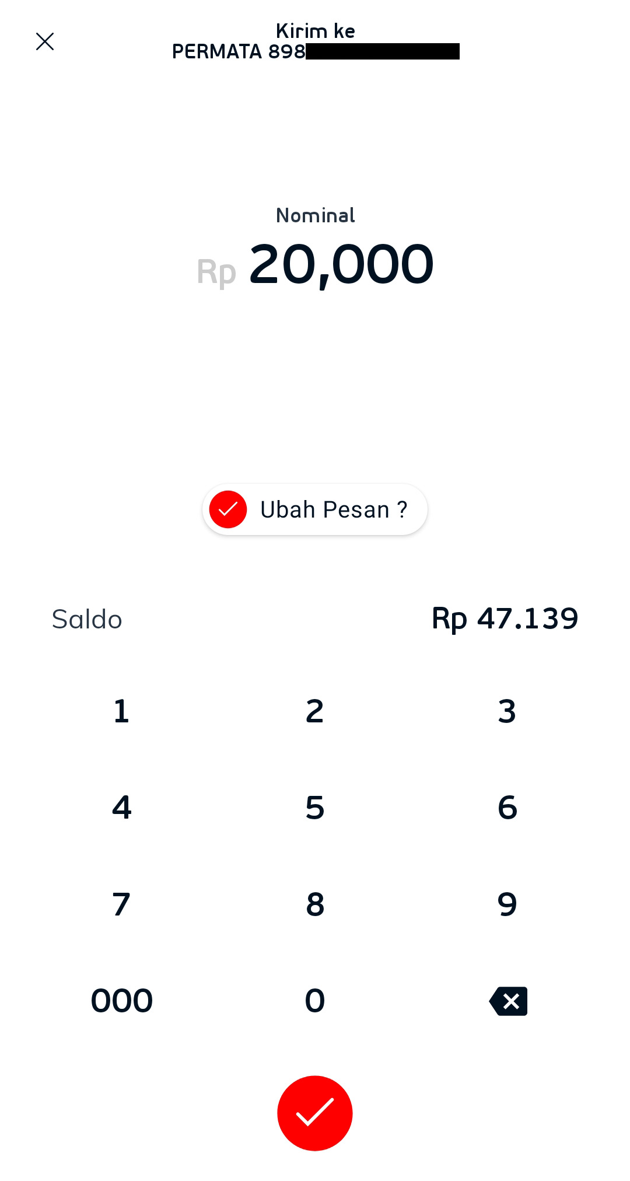Tap the red check icon beside Ubah Pesan
Screen dimensions: 630x1181
point(228,509)
